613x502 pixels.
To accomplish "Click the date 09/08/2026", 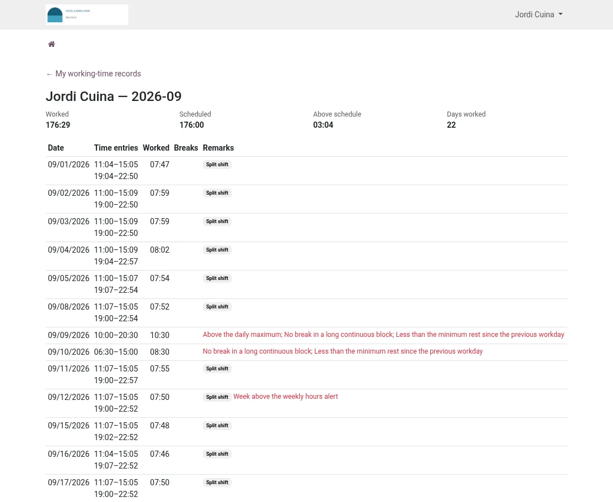I will pyautogui.click(x=69, y=307).
